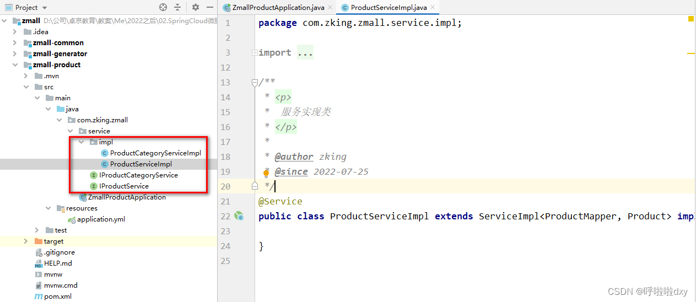
Task: Click the fold end marker at line 20
Action: tap(254, 186)
